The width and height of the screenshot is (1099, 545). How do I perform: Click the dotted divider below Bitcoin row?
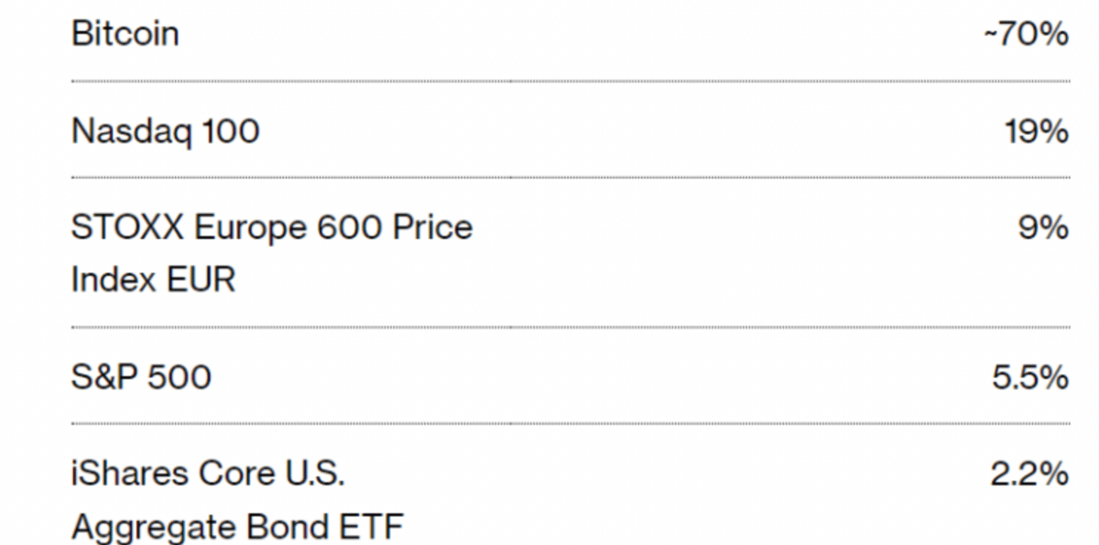click(x=571, y=82)
